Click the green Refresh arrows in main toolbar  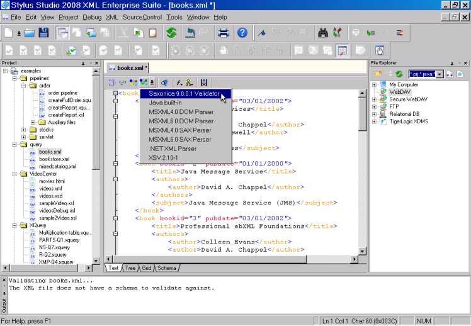(x=171, y=33)
